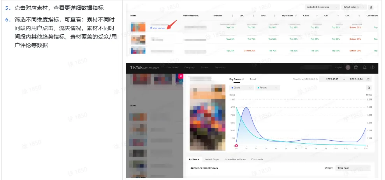Open the Vertical 2C E-commerce dropdown
Viewport: 385px width, 180px height.
pyautogui.click(x=322, y=7)
